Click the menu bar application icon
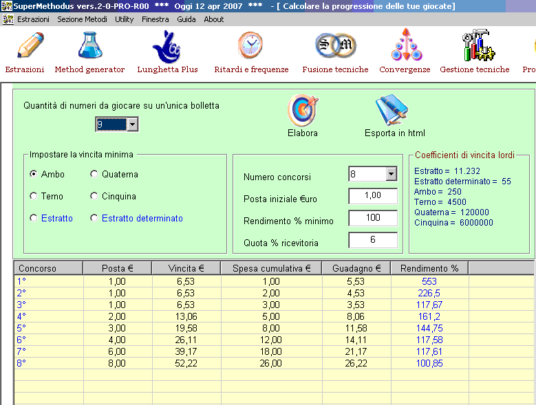This screenshot has width=536, height=405. (8, 19)
